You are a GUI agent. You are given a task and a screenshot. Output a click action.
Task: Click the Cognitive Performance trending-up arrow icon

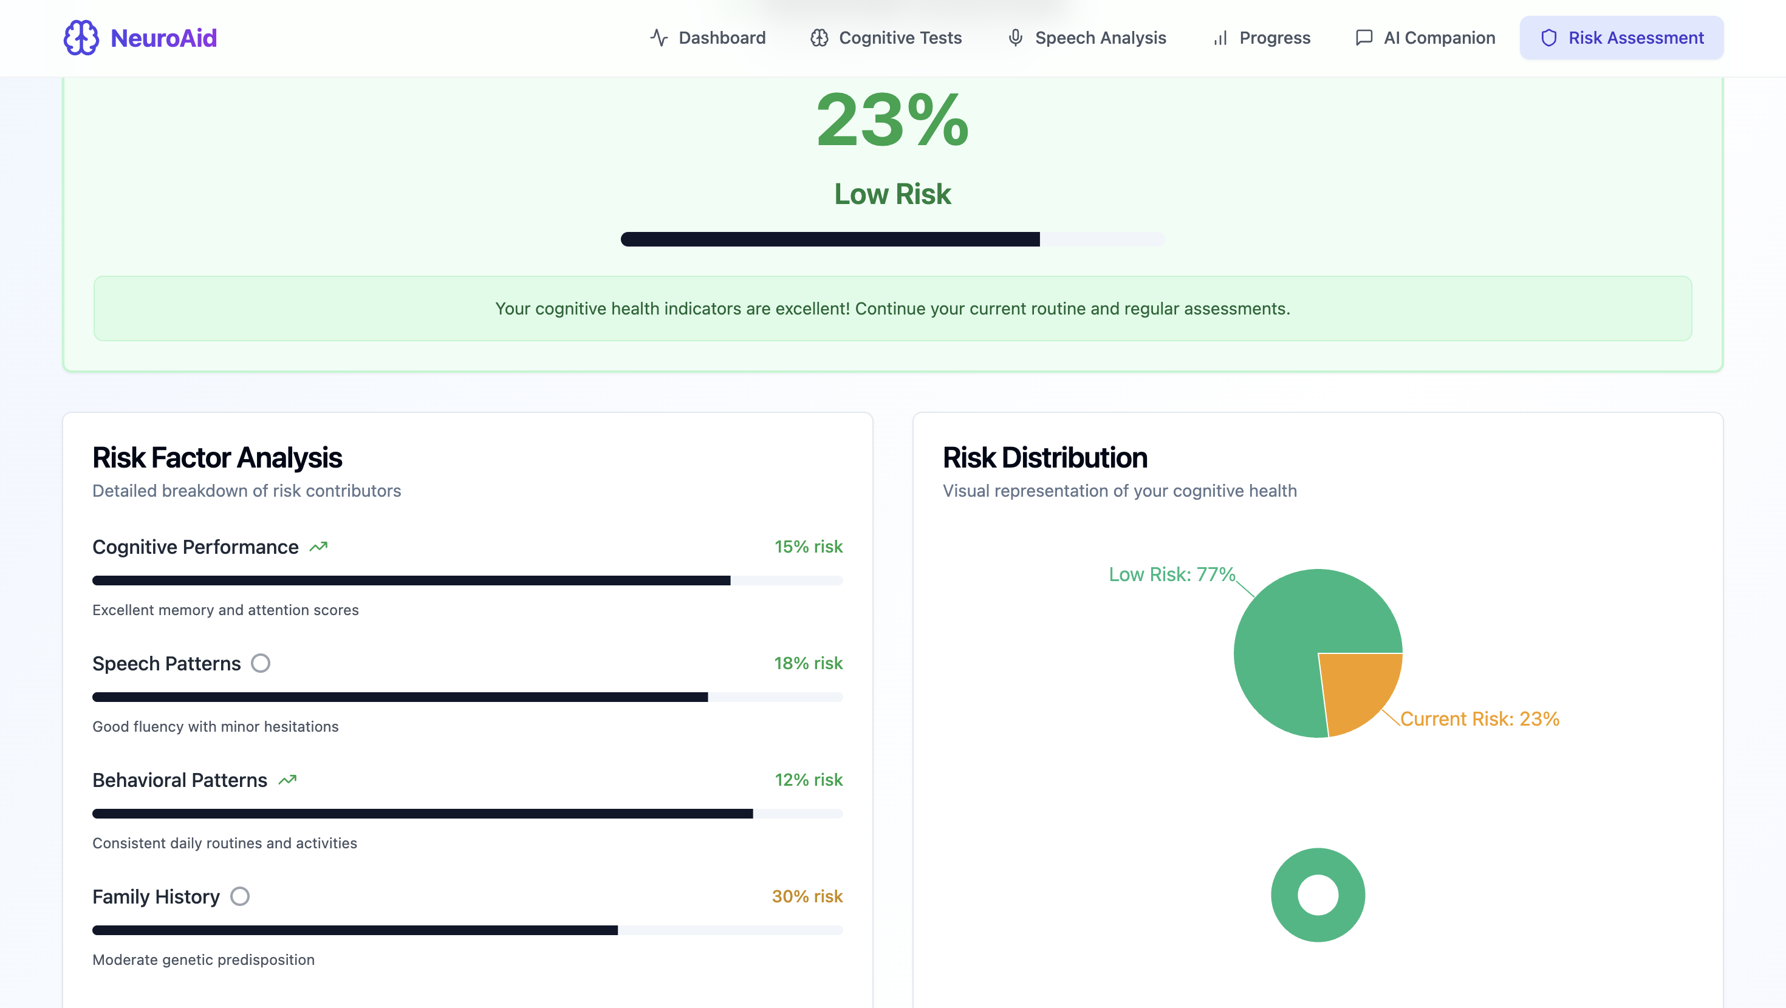coord(318,547)
